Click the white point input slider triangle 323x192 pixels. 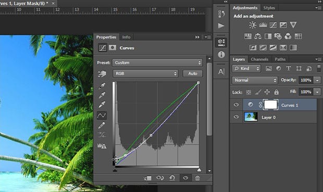click(199, 170)
